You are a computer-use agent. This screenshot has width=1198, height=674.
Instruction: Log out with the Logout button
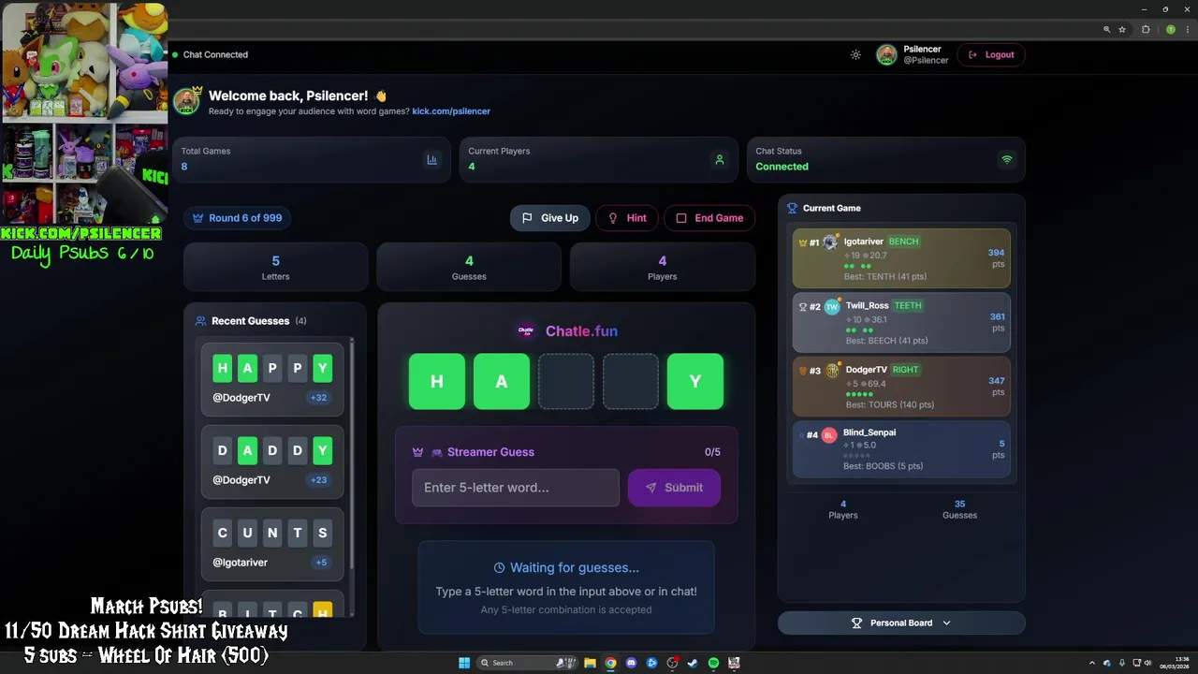coord(991,54)
